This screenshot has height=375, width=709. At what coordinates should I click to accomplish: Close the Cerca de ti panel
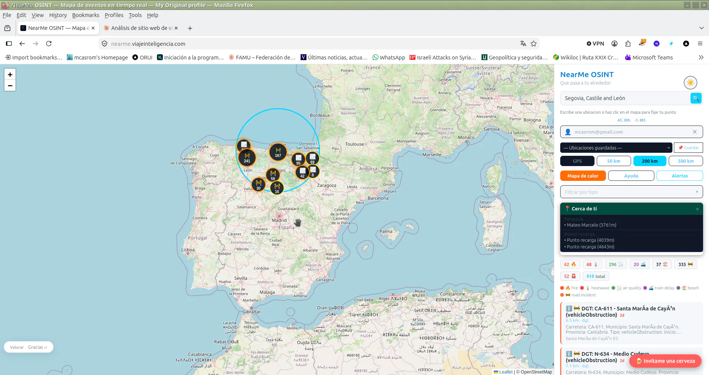pyautogui.click(x=697, y=209)
